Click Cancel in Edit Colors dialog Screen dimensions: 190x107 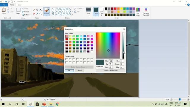pyautogui.click(x=79, y=71)
